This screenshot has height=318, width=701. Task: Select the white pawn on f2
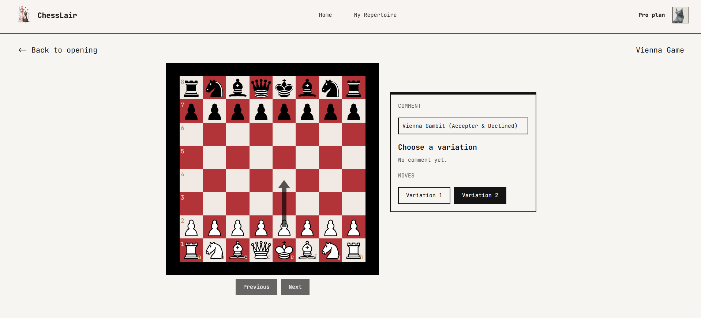(x=307, y=228)
